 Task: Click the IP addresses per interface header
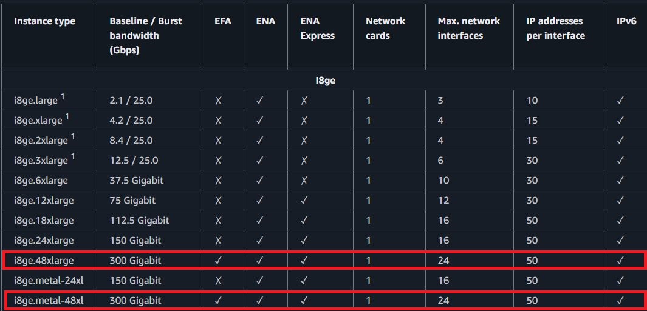[x=555, y=28]
